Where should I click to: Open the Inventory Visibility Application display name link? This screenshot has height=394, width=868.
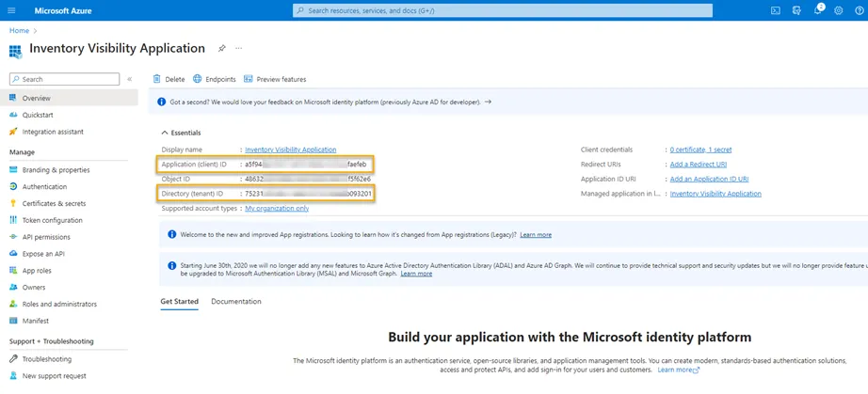tap(291, 150)
